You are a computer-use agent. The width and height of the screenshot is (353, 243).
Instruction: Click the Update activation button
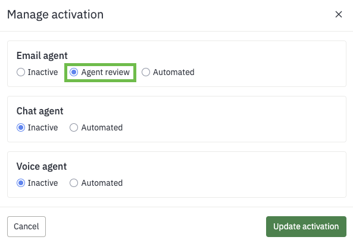pyautogui.click(x=306, y=226)
